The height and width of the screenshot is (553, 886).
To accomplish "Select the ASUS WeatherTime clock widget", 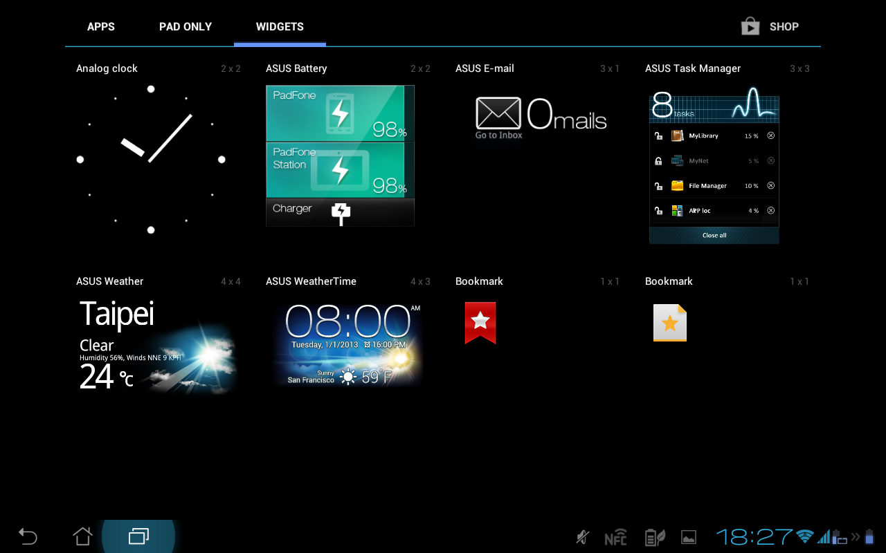I will (x=346, y=344).
